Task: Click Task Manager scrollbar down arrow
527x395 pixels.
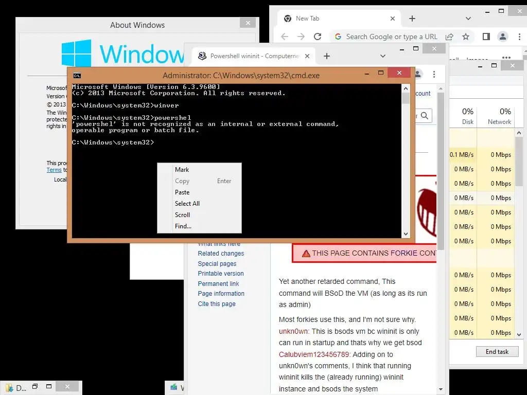Action: point(519,334)
